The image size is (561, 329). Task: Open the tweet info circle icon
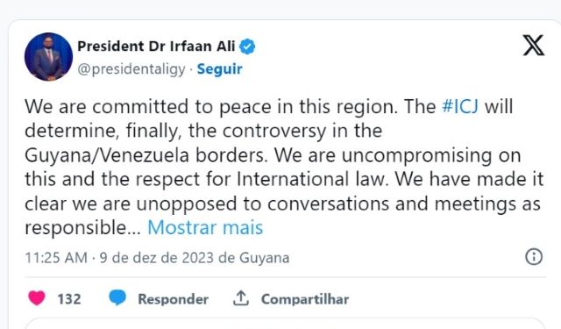[534, 257]
